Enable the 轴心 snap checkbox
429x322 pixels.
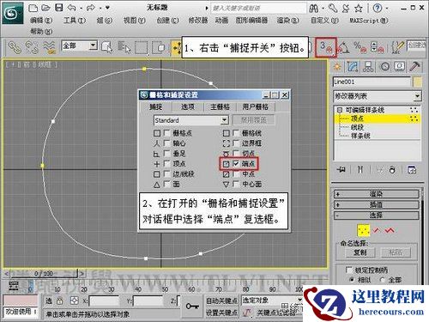tap(166, 143)
